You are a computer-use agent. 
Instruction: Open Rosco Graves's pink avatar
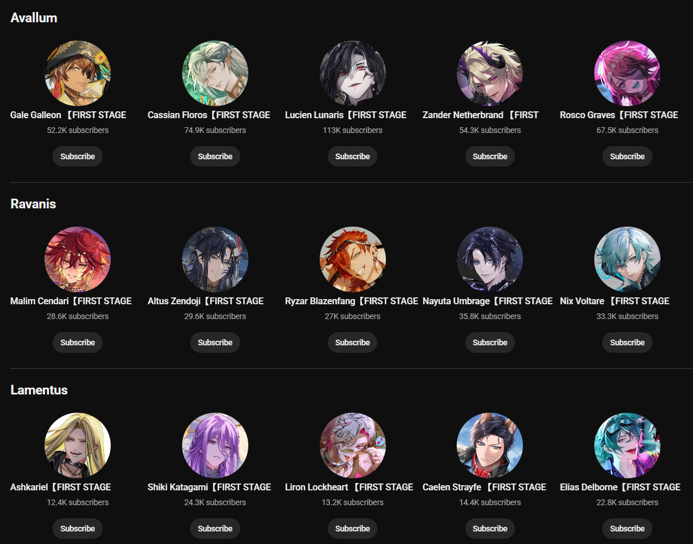(x=627, y=73)
